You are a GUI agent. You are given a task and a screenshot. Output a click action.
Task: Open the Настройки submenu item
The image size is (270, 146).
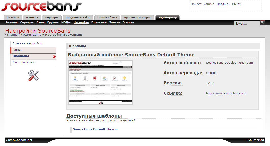point(81,22)
